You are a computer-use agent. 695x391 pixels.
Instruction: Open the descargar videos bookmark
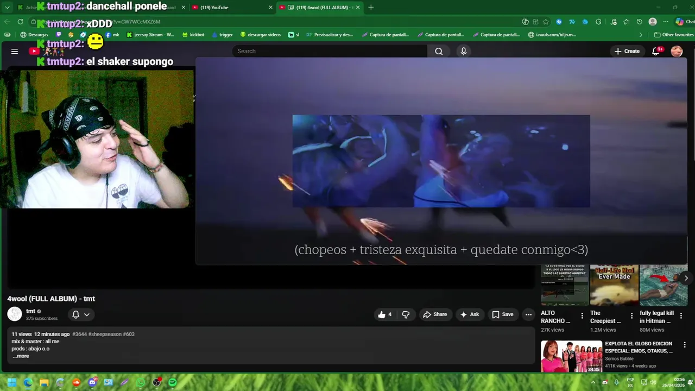(x=260, y=35)
